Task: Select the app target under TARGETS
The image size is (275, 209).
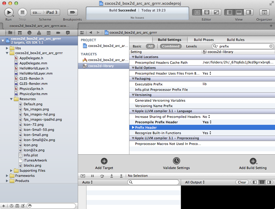Action: (104, 60)
